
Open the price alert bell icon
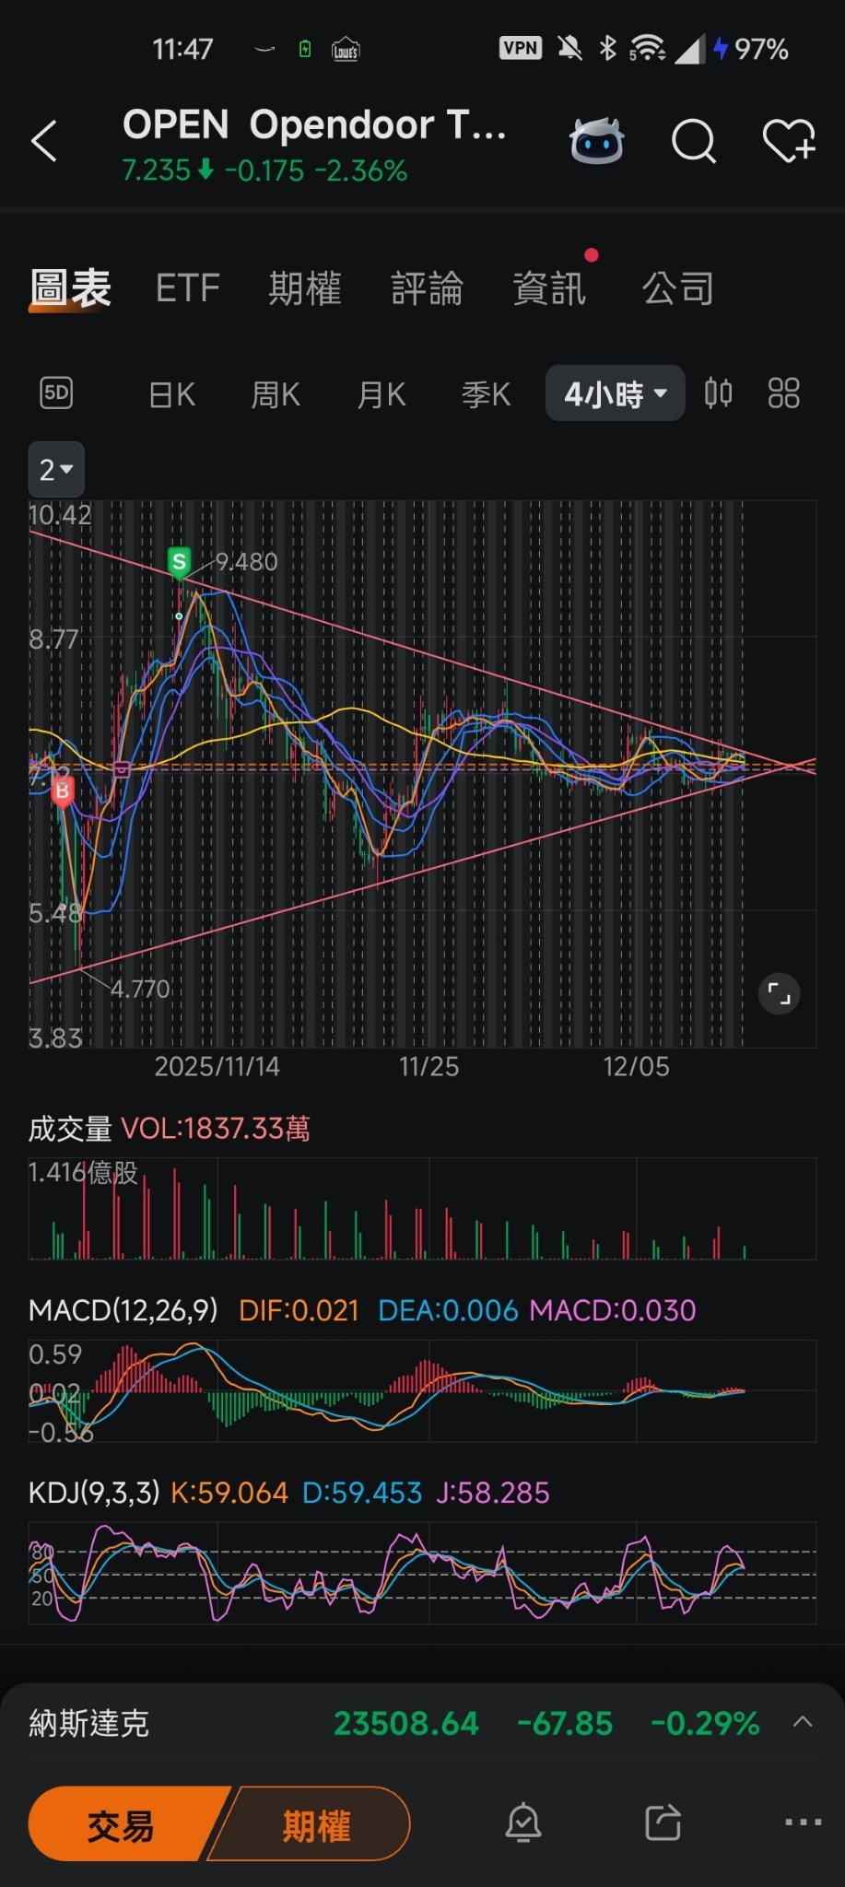point(523,1823)
